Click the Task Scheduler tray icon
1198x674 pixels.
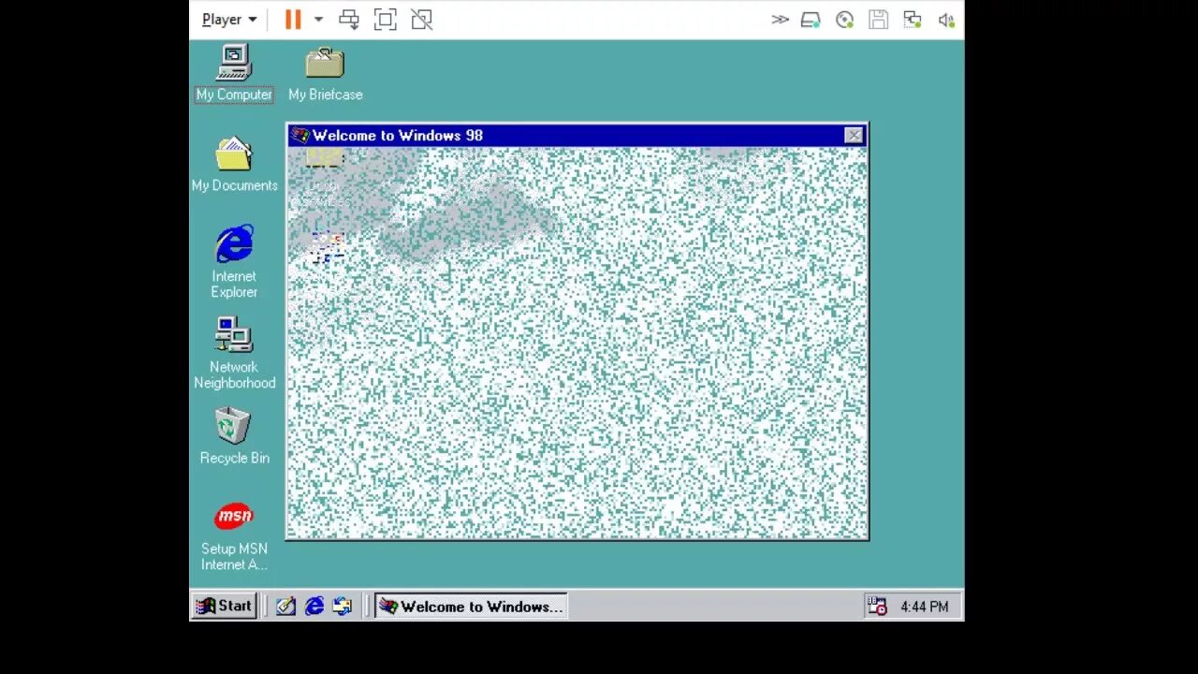click(x=877, y=607)
